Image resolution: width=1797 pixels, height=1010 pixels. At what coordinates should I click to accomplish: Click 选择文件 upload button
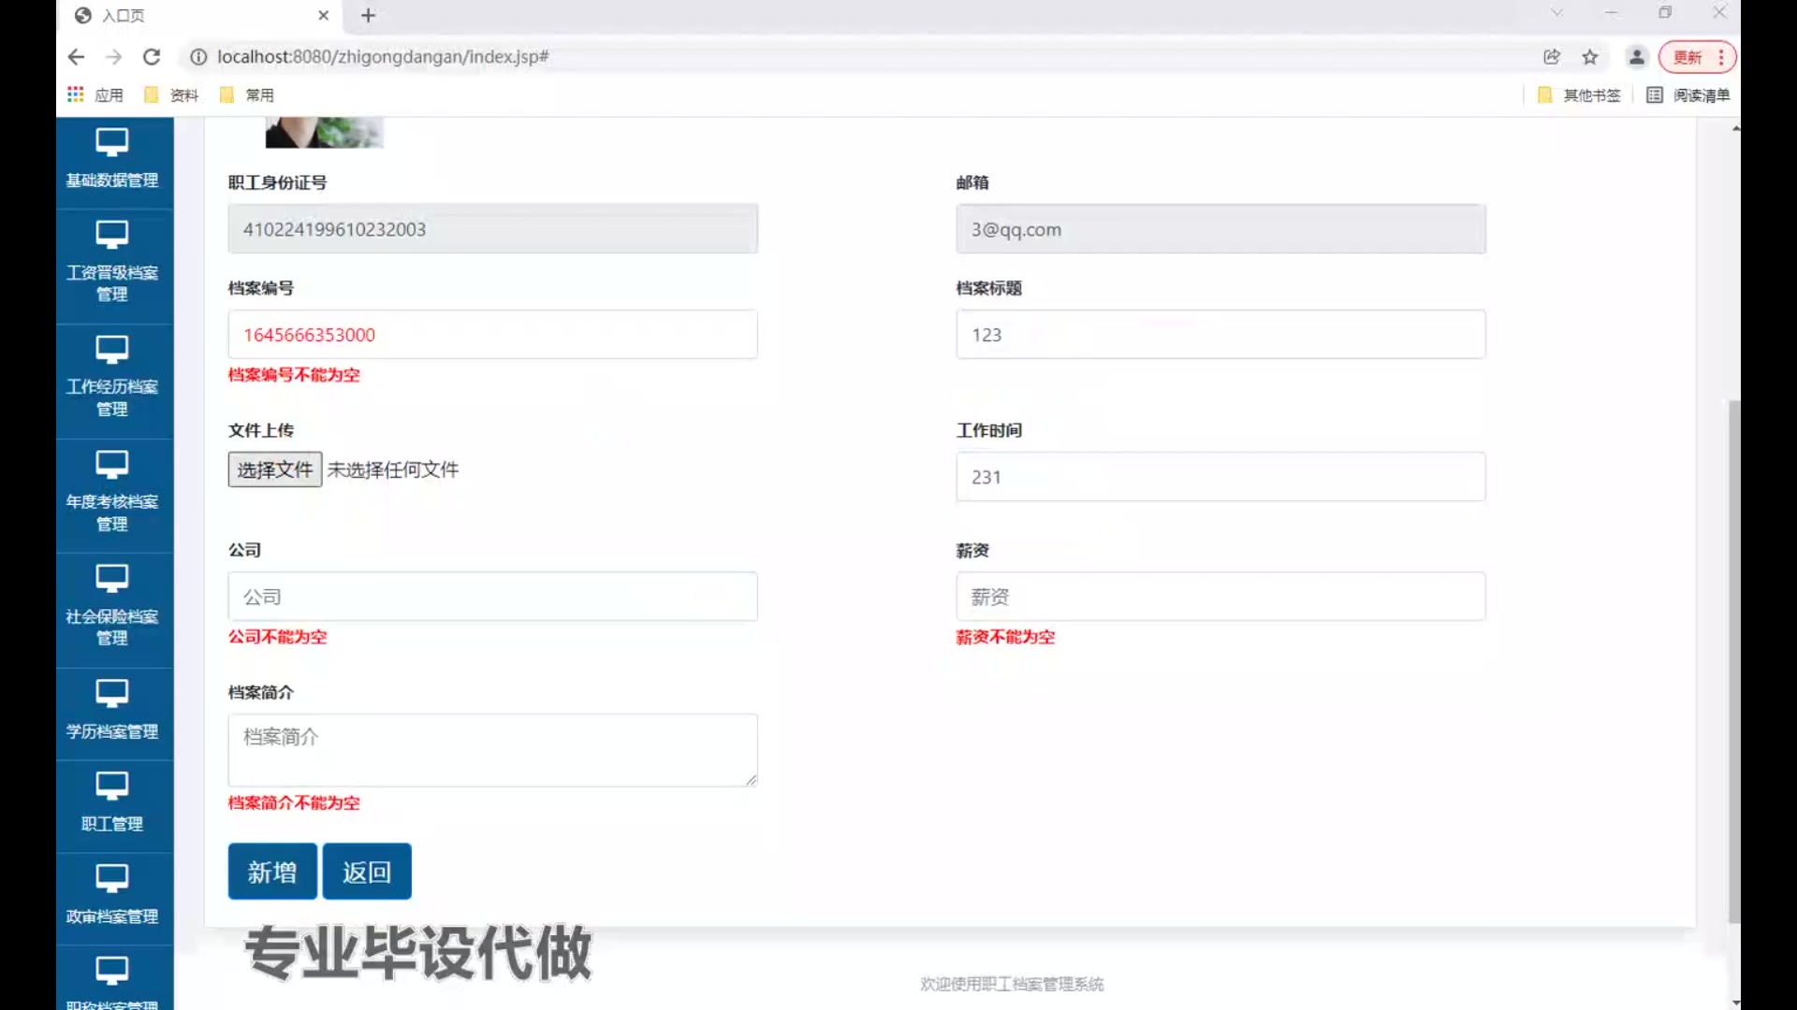point(274,469)
